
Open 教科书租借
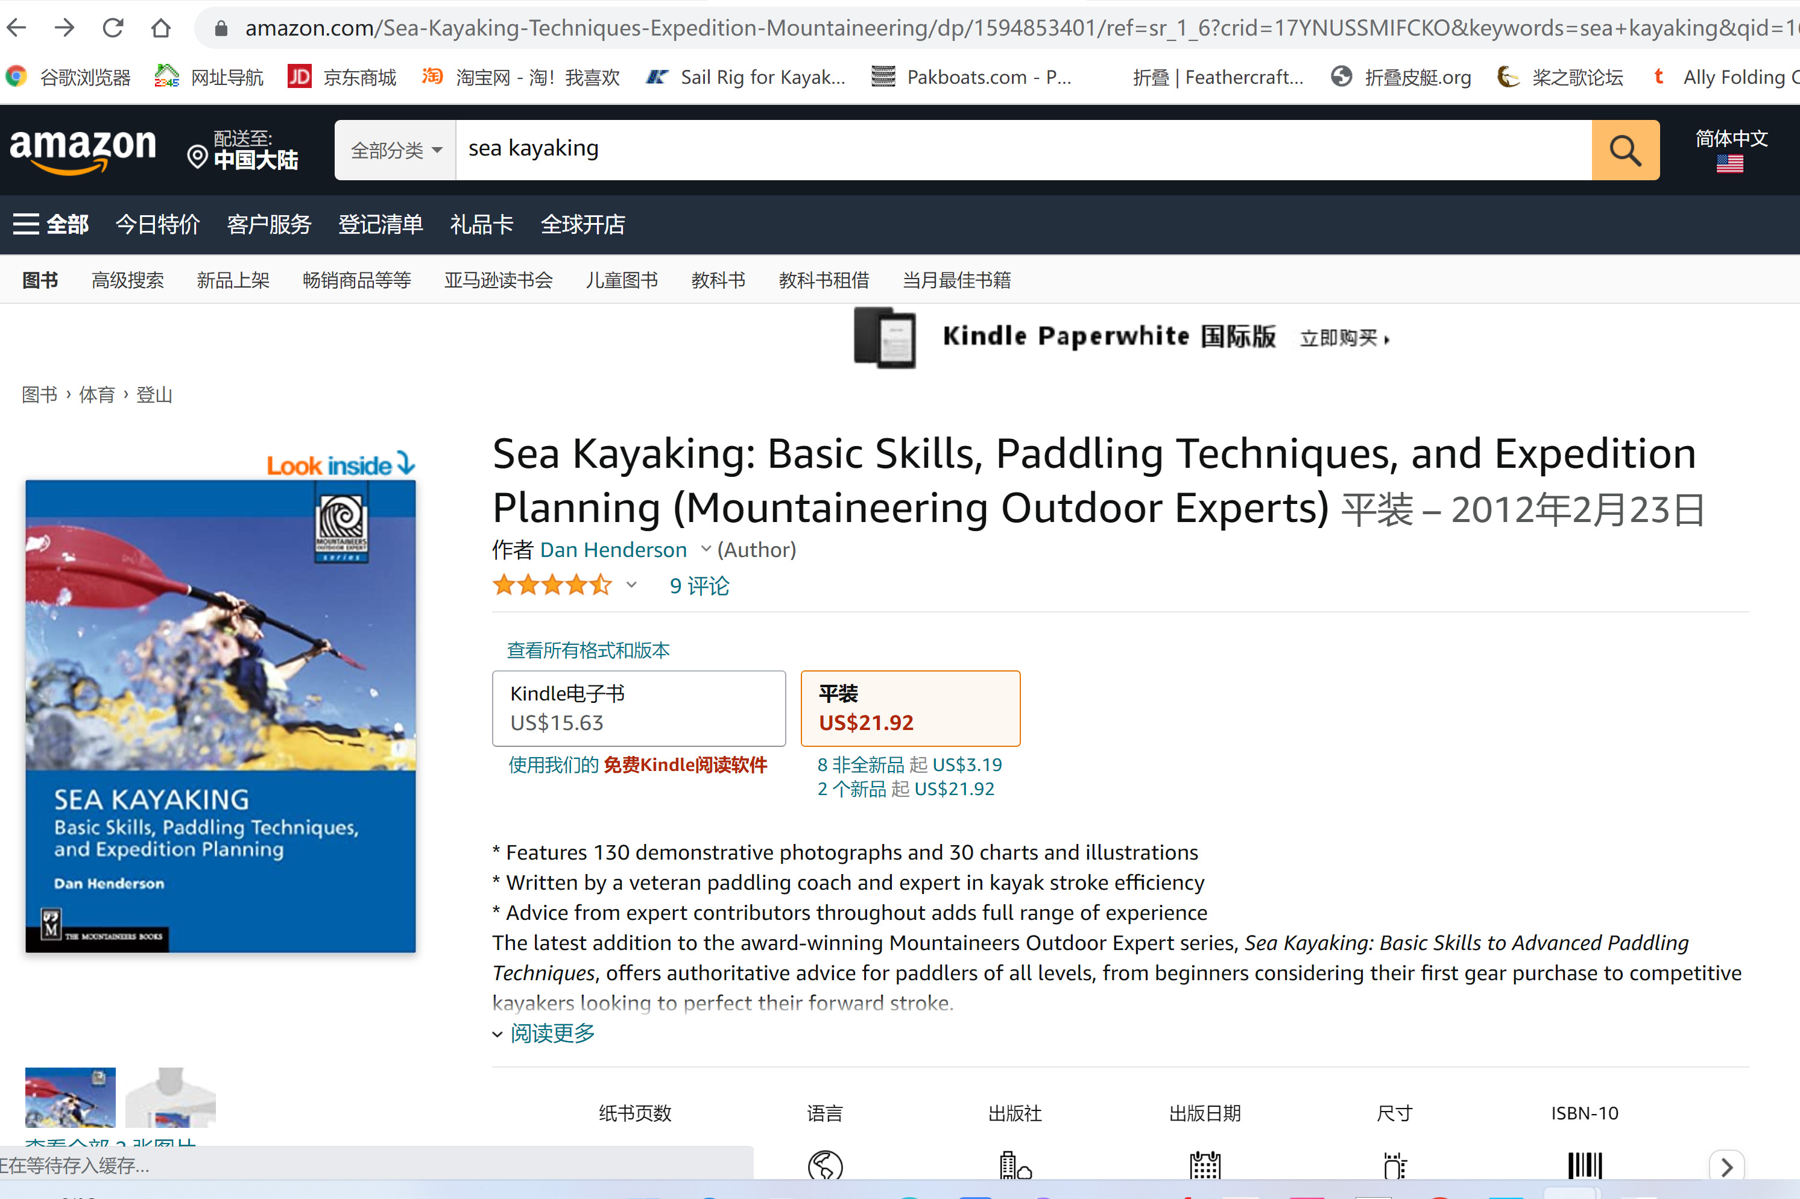pyautogui.click(x=824, y=280)
